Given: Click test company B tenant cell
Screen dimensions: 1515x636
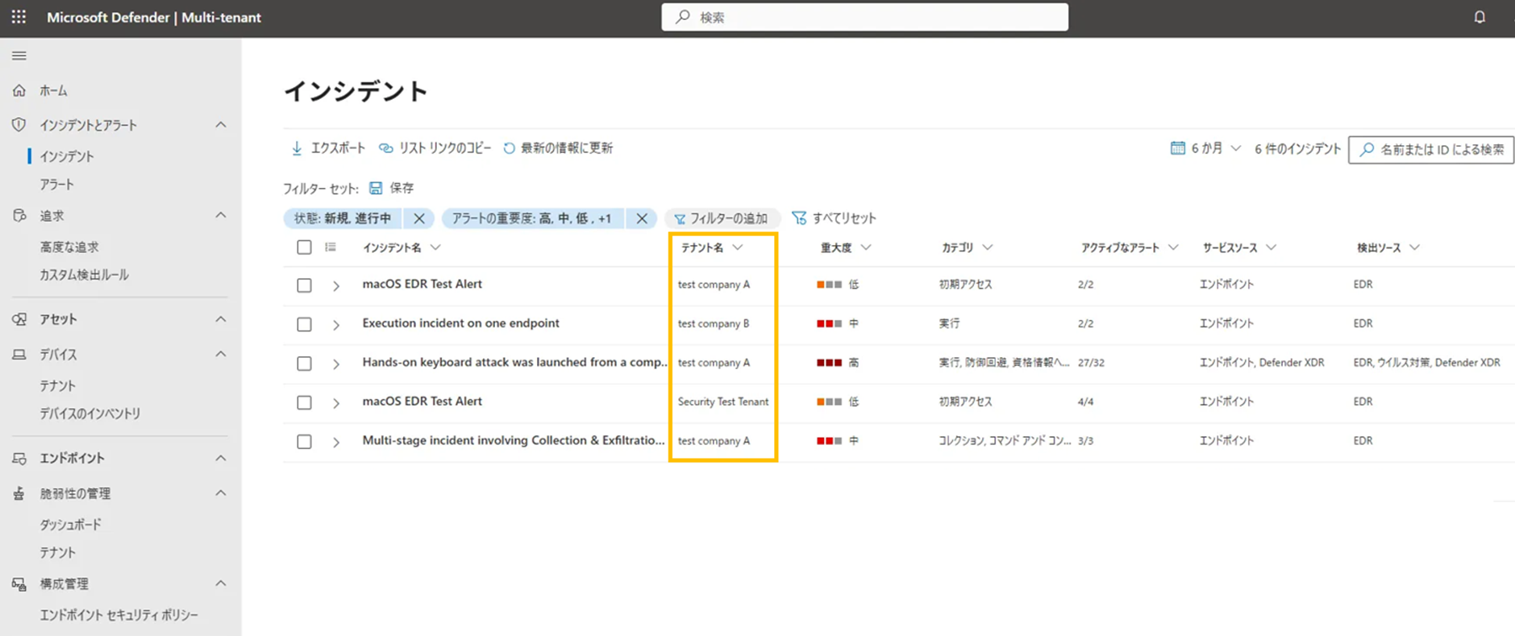Looking at the screenshot, I should (x=714, y=323).
